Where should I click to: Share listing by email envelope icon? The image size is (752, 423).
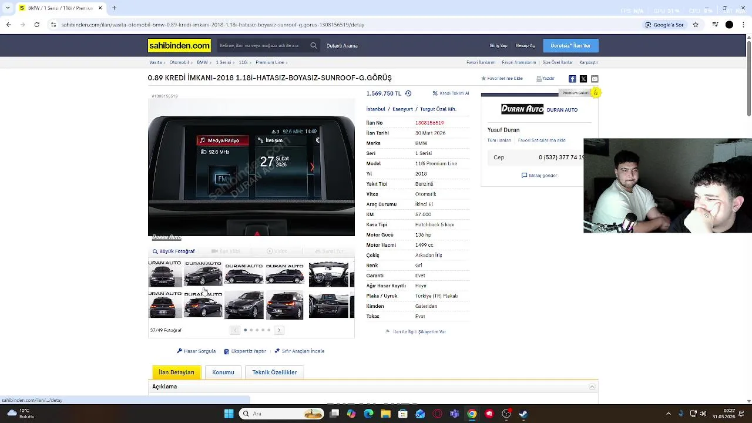595,79
